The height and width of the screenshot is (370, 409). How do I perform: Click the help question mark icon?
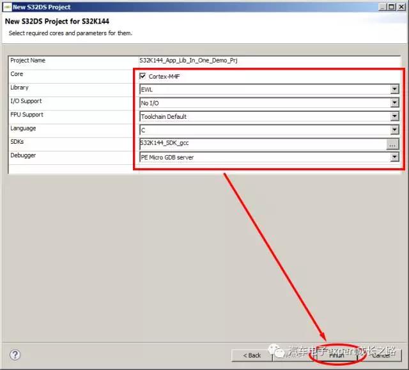pyautogui.click(x=15, y=355)
